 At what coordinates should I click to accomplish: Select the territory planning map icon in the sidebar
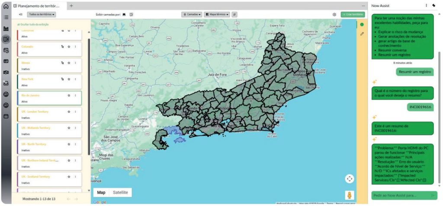pyautogui.click(x=6, y=39)
